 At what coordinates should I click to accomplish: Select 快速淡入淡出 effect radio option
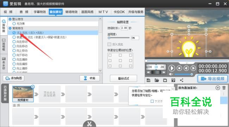pos(14,37)
